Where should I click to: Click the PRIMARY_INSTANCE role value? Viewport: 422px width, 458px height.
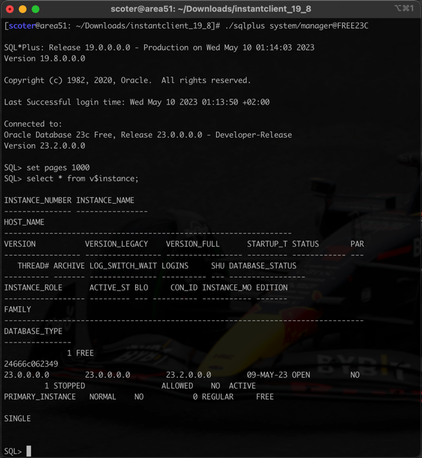click(40, 397)
